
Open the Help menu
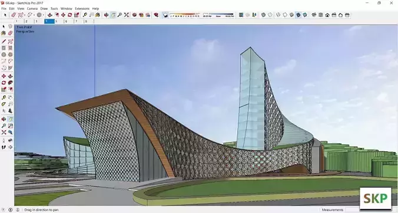95,9
